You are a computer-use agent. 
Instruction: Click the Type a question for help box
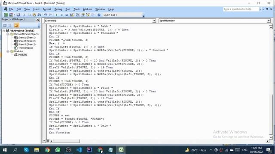pyautogui.click(x=241, y=9)
